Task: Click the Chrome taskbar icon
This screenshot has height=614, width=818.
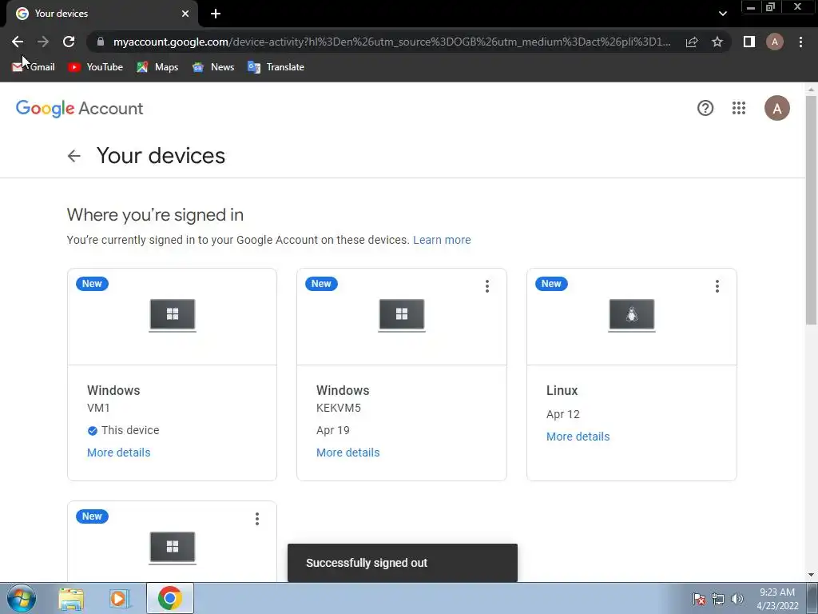Action: 170,598
